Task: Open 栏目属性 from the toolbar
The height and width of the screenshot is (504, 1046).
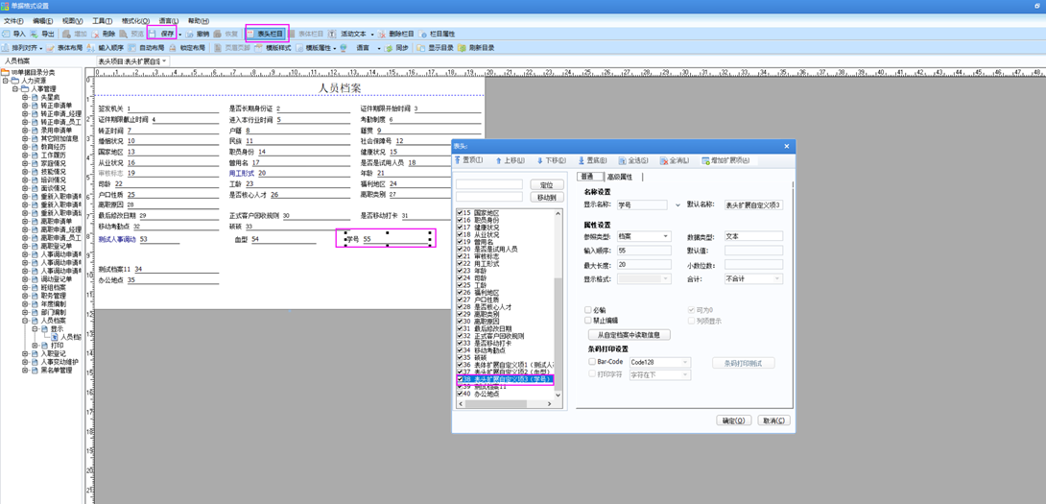Action: click(437, 34)
